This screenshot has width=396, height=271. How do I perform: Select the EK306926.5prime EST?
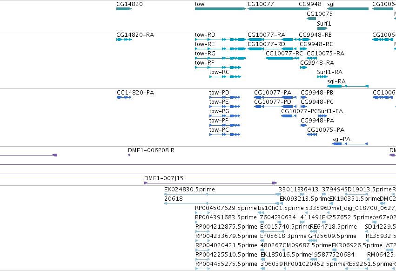(x=335, y=250)
